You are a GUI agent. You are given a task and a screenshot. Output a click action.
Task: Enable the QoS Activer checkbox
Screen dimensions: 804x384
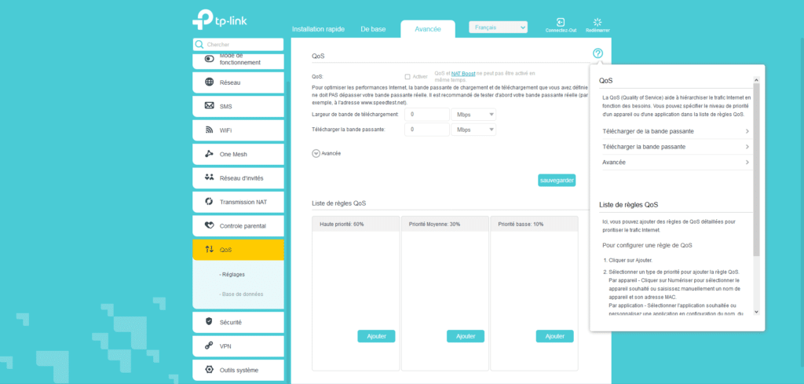coord(407,76)
